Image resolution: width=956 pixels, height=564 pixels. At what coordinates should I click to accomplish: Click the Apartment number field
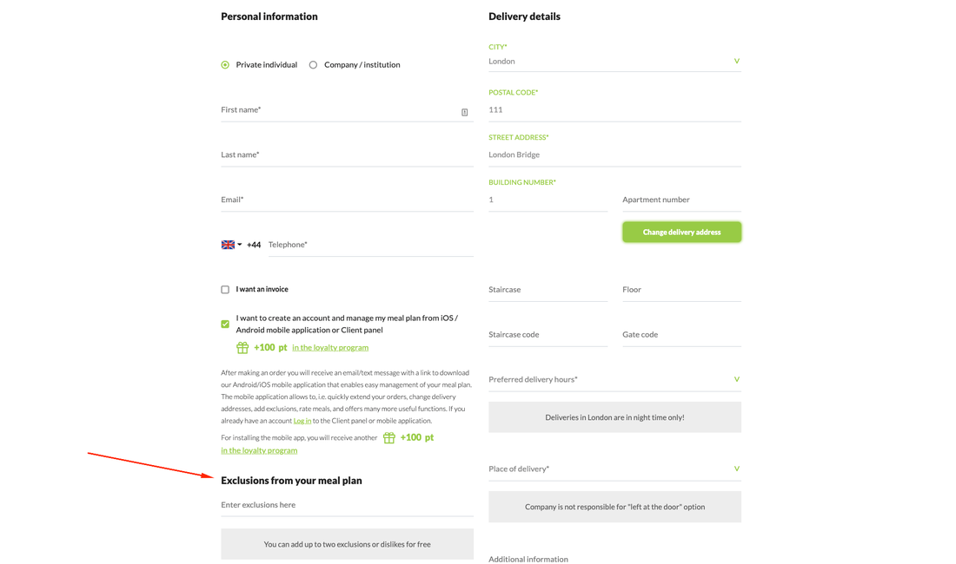[x=680, y=200]
